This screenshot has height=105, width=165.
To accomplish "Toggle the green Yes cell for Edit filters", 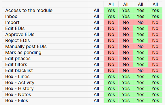I will (140, 64).
